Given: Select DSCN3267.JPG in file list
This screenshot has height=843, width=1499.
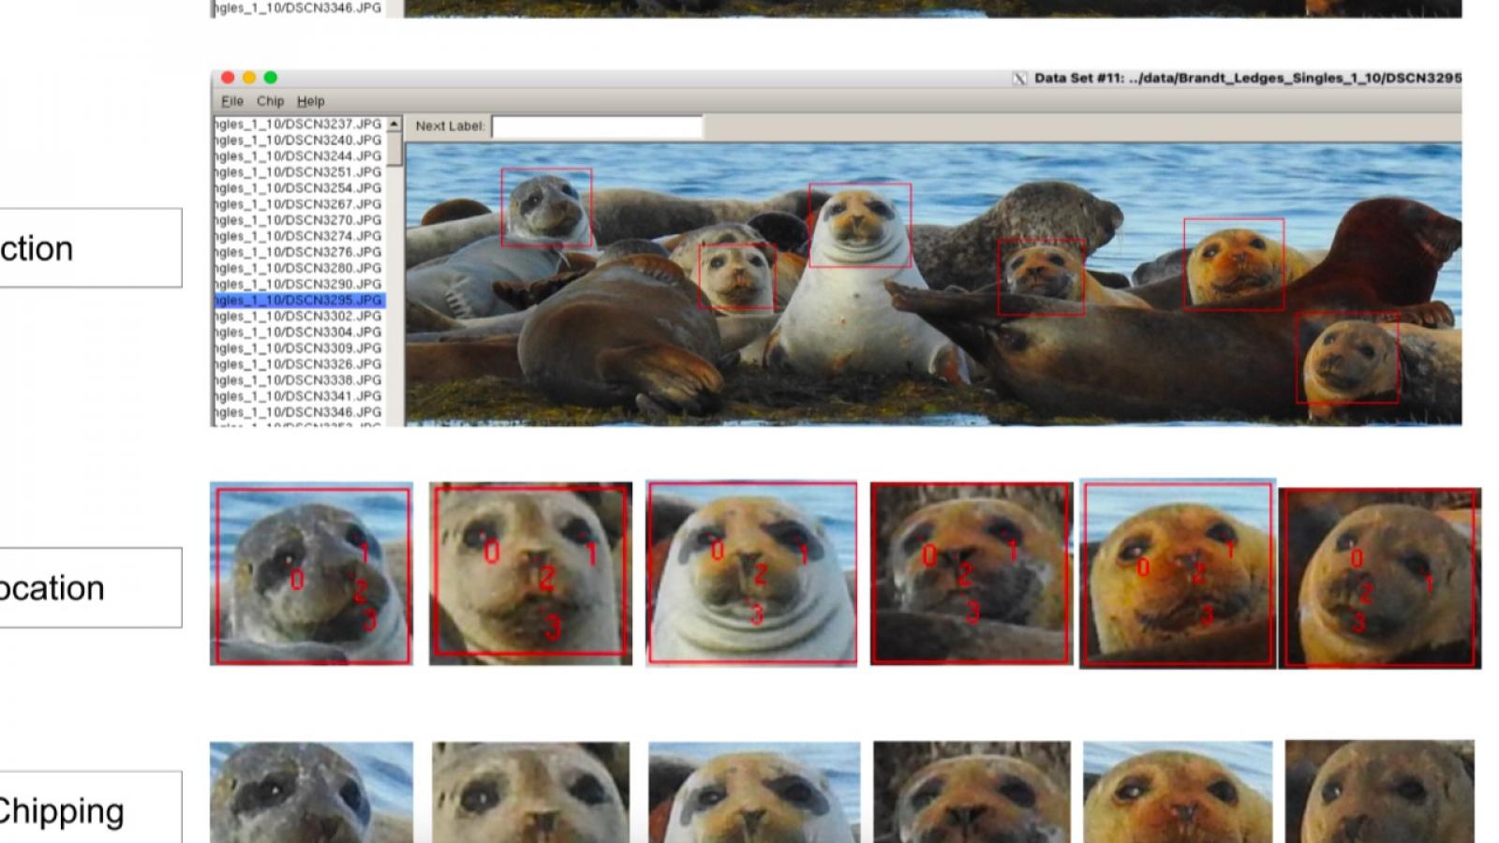Looking at the screenshot, I should tap(299, 204).
